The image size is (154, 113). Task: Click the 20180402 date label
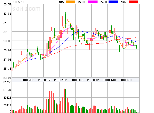point(60,80)
